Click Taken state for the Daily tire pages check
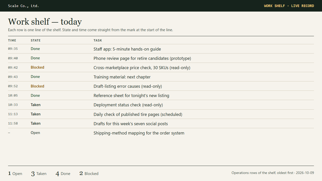 [35, 114]
